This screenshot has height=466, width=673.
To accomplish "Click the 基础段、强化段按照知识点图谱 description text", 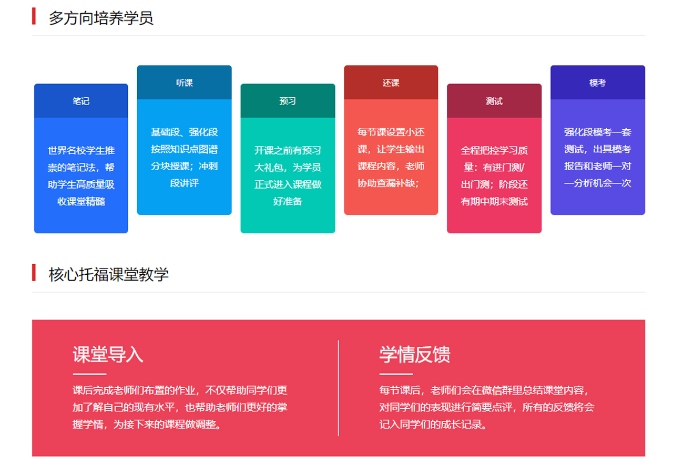I will [x=185, y=158].
